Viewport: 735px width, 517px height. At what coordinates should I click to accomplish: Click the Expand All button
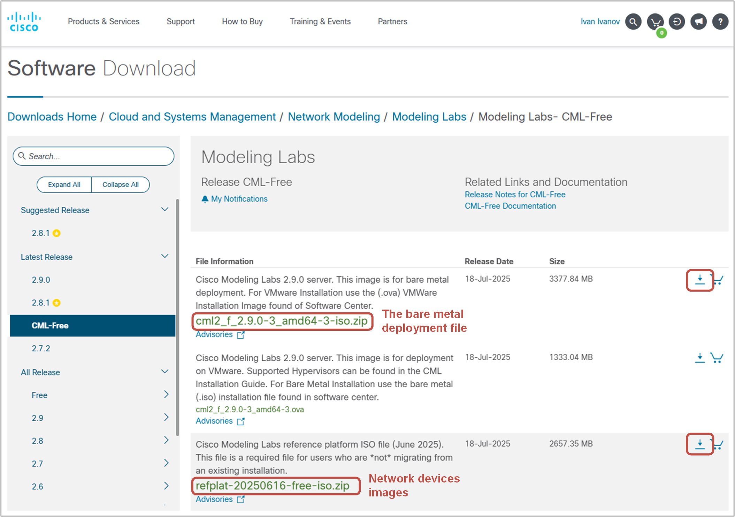pyautogui.click(x=64, y=185)
